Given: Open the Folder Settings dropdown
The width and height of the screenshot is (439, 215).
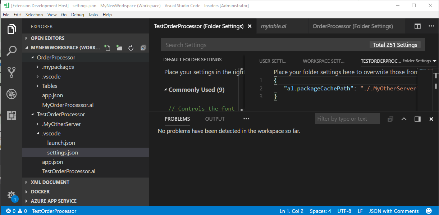Looking at the screenshot, I should pos(419,61).
